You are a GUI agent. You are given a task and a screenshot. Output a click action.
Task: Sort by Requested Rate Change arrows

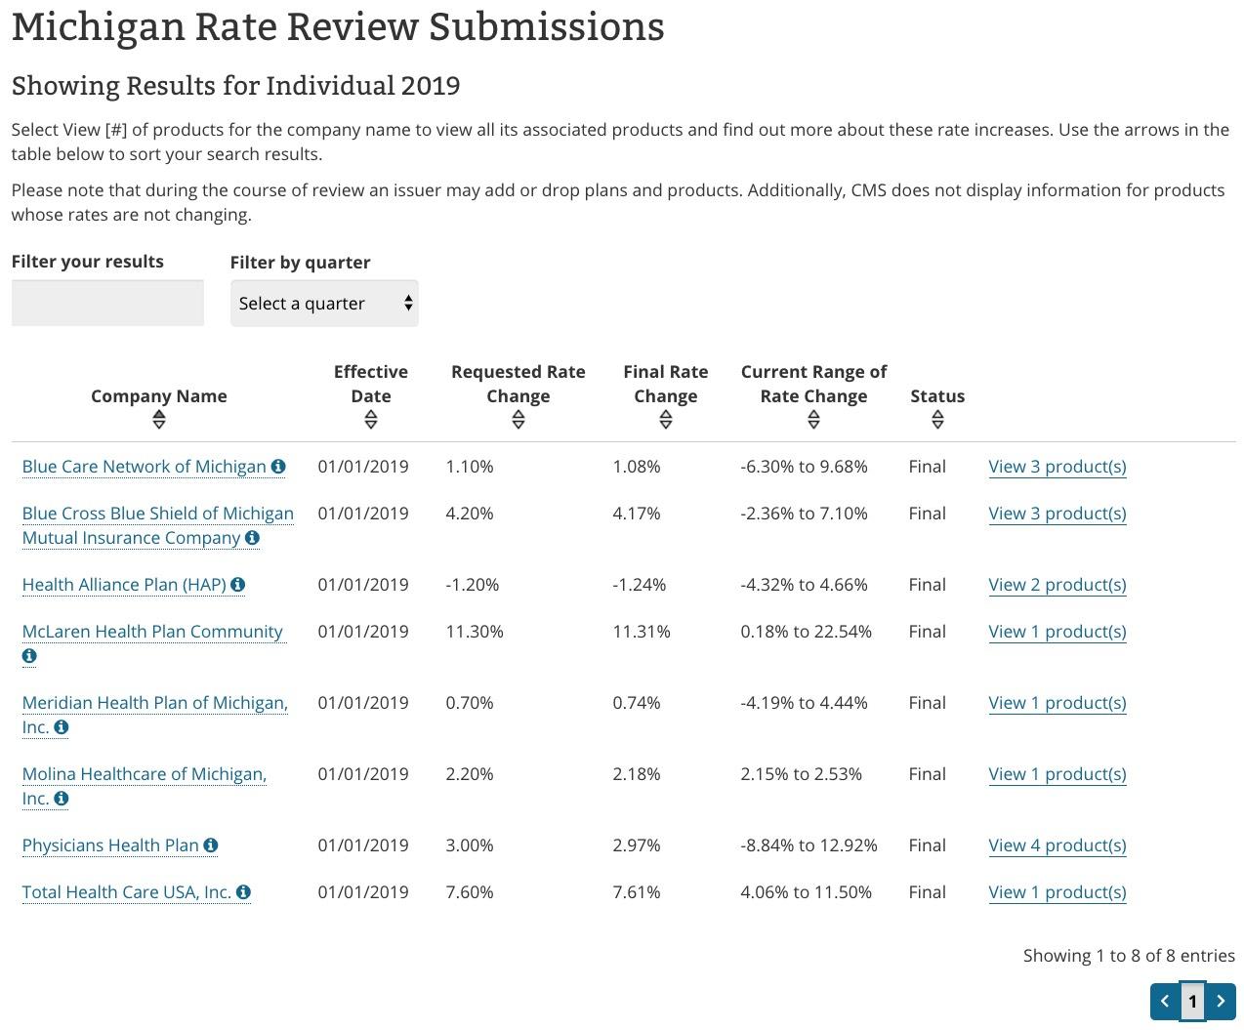[518, 420]
